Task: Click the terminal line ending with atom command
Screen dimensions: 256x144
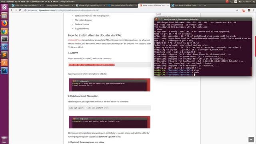Action: click(176, 70)
